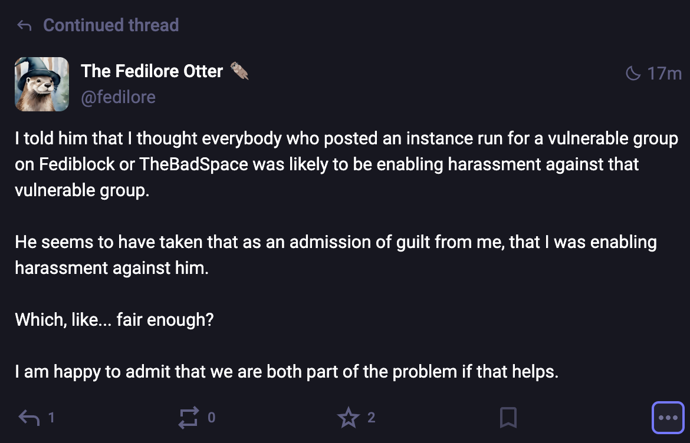This screenshot has width=690, height=443.
Task: Click the back arrow beside Continued thread
Action: point(24,25)
